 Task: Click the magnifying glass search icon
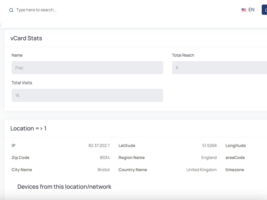click(11, 10)
